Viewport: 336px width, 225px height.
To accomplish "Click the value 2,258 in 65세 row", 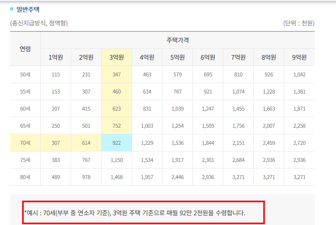I will pyautogui.click(x=299, y=126).
